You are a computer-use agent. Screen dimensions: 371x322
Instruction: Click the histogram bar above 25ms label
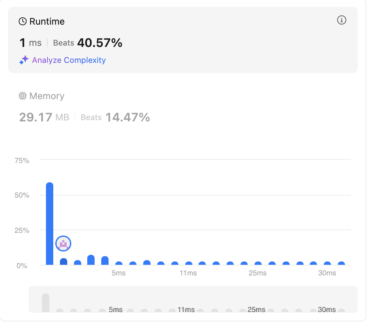pyautogui.click(x=258, y=263)
